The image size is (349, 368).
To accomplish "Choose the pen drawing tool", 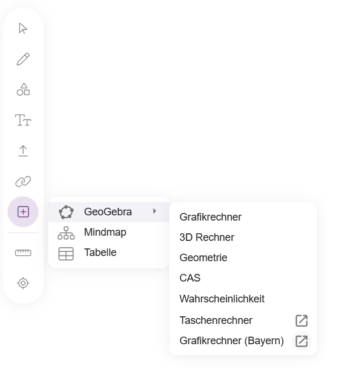I will point(23,59).
